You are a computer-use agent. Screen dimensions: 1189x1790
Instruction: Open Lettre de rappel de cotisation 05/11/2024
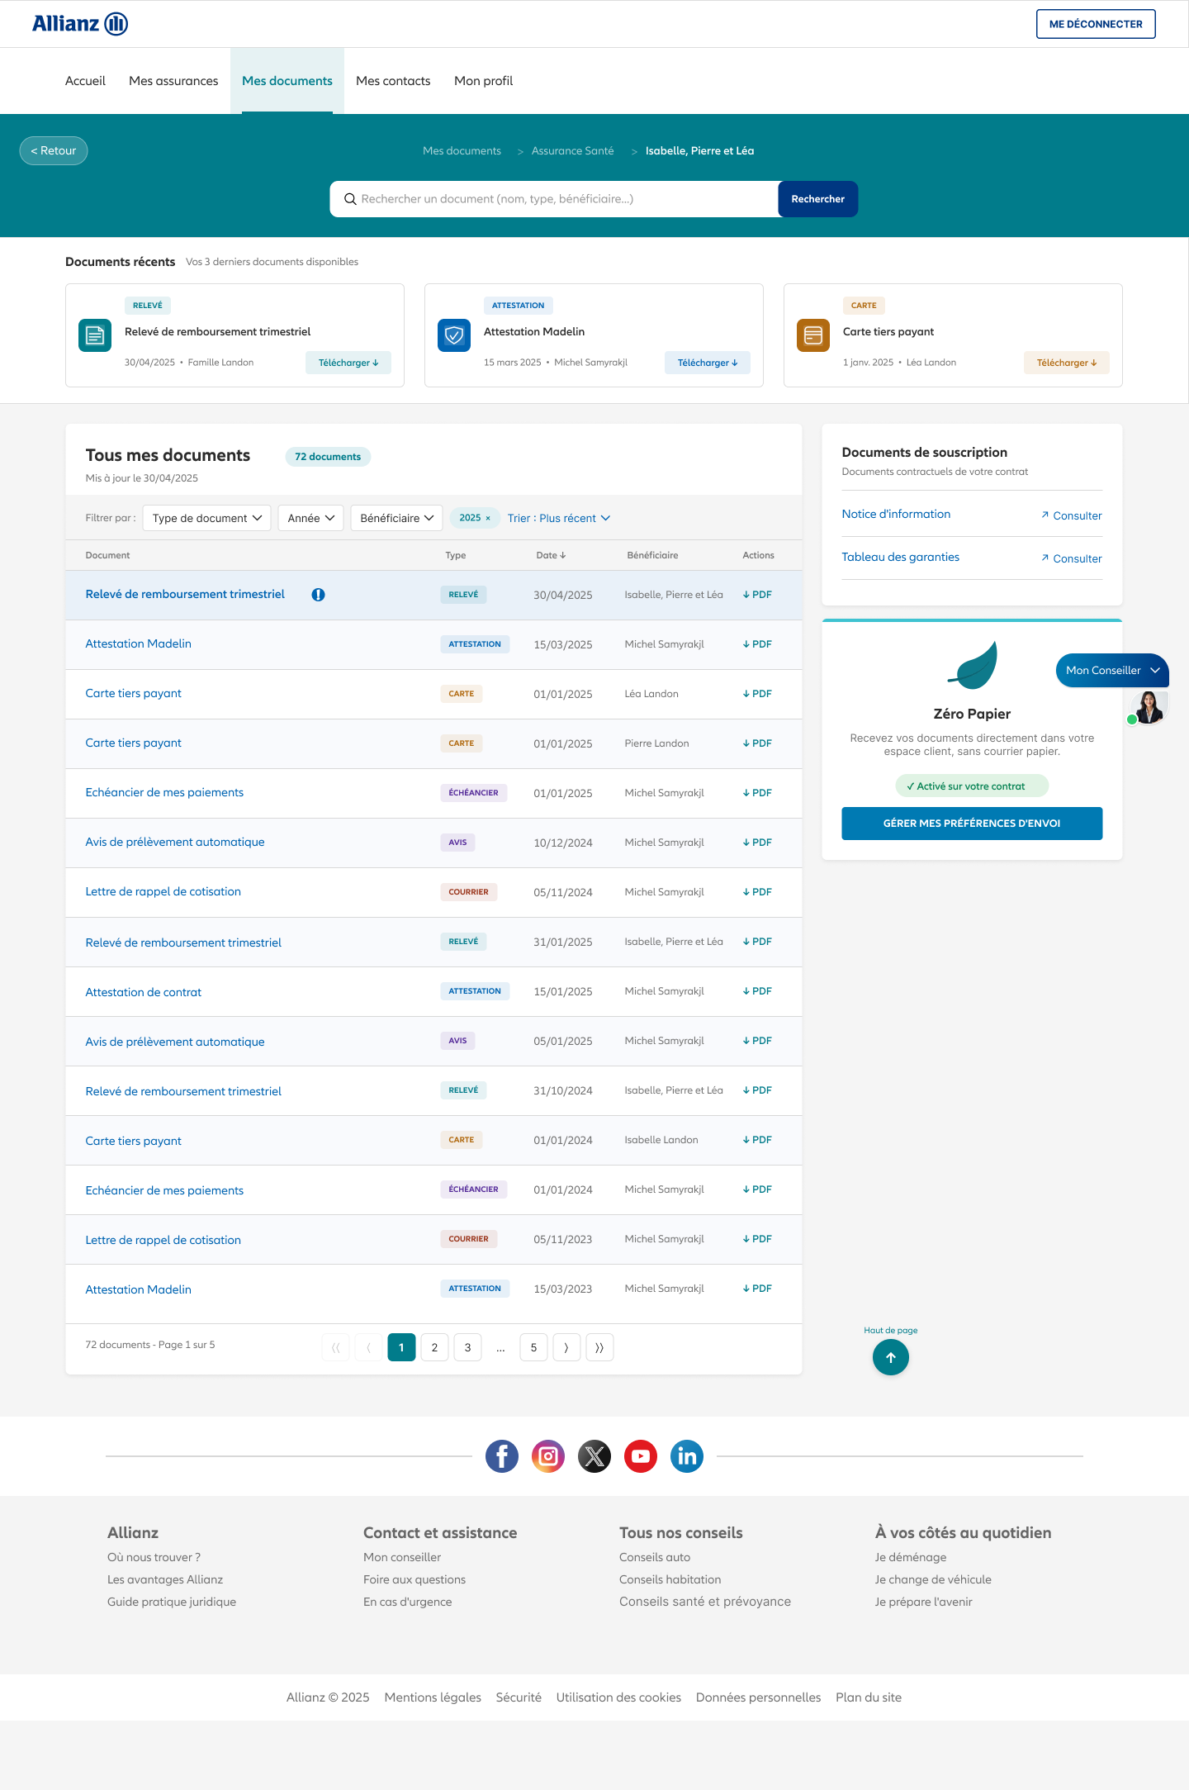163,891
